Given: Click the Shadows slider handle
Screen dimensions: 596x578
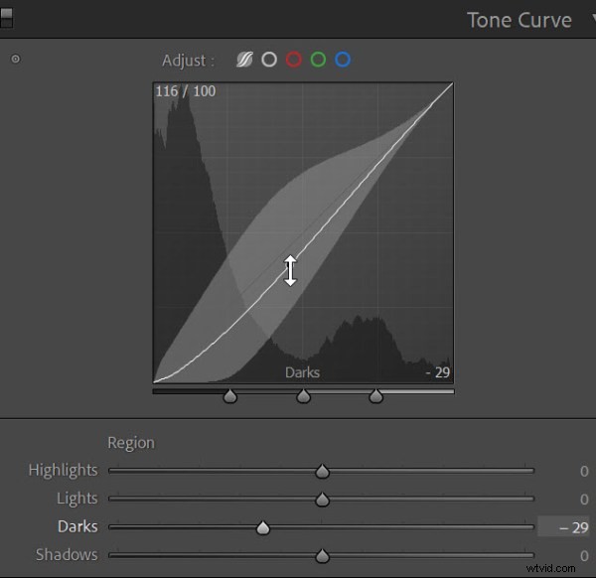Looking at the screenshot, I should [322, 556].
